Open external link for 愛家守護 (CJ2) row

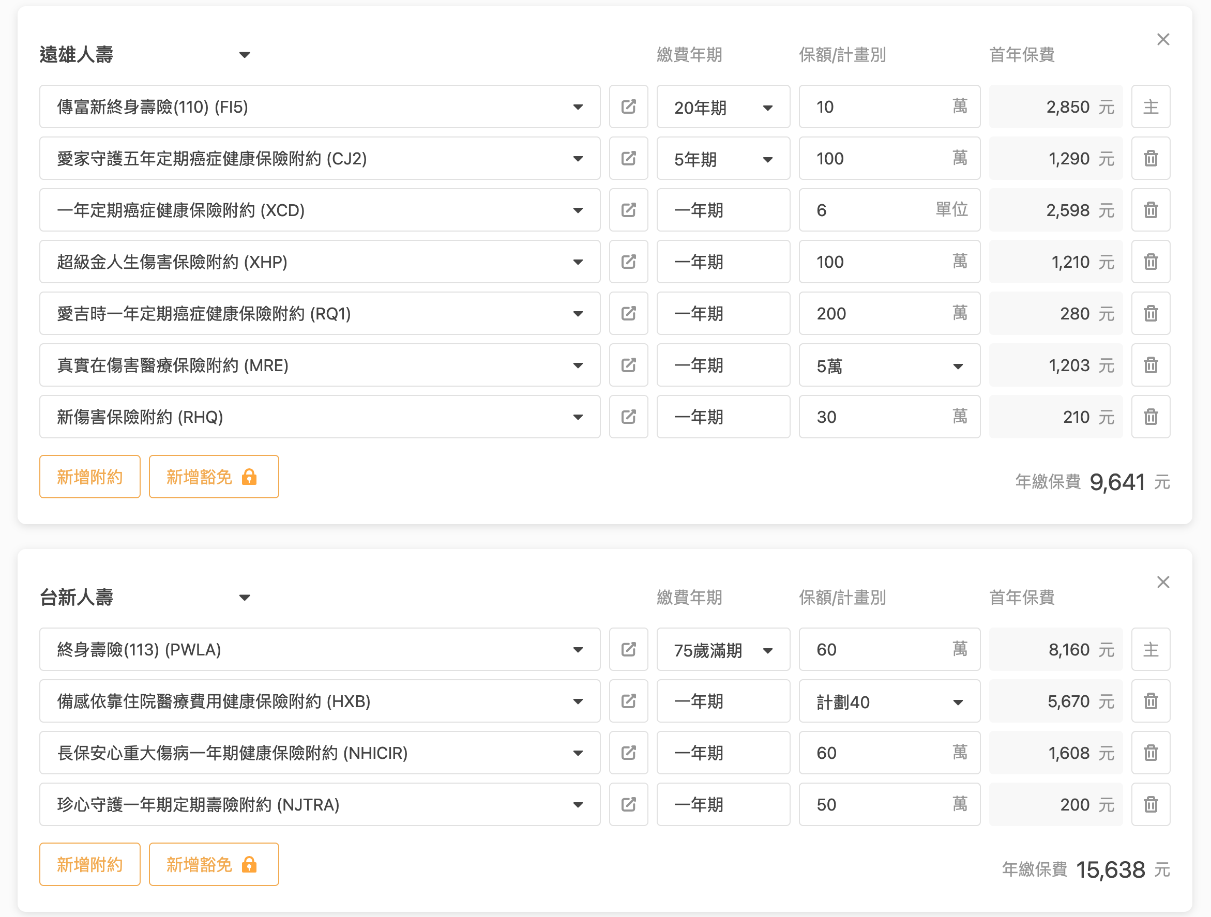pyautogui.click(x=628, y=159)
